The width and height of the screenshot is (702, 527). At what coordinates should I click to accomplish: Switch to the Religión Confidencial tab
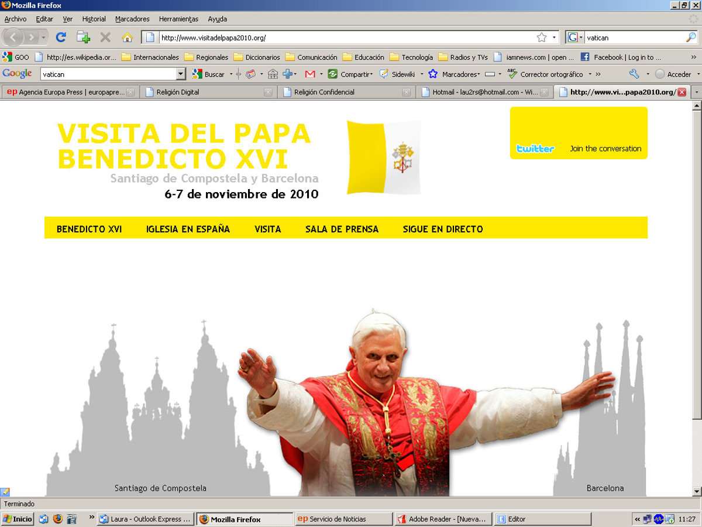tap(345, 92)
